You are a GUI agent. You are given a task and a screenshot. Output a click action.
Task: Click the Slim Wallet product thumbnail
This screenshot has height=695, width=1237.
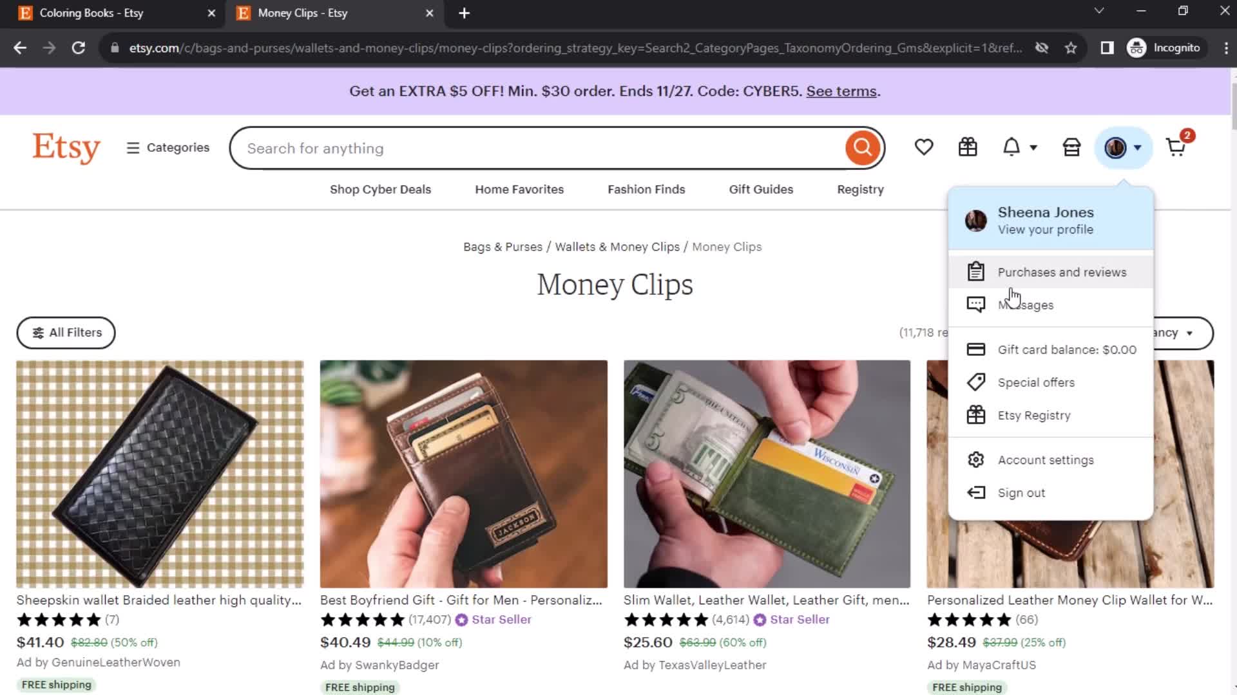(x=766, y=474)
